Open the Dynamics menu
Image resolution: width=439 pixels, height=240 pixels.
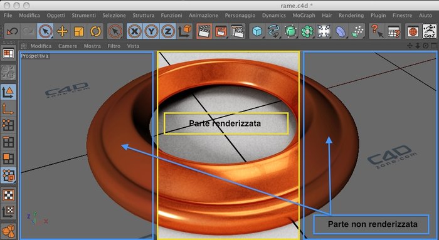tap(274, 16)
